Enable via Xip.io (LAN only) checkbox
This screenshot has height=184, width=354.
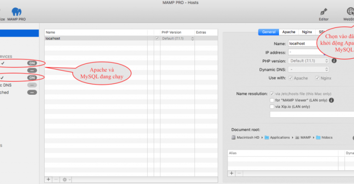[272, 107]
